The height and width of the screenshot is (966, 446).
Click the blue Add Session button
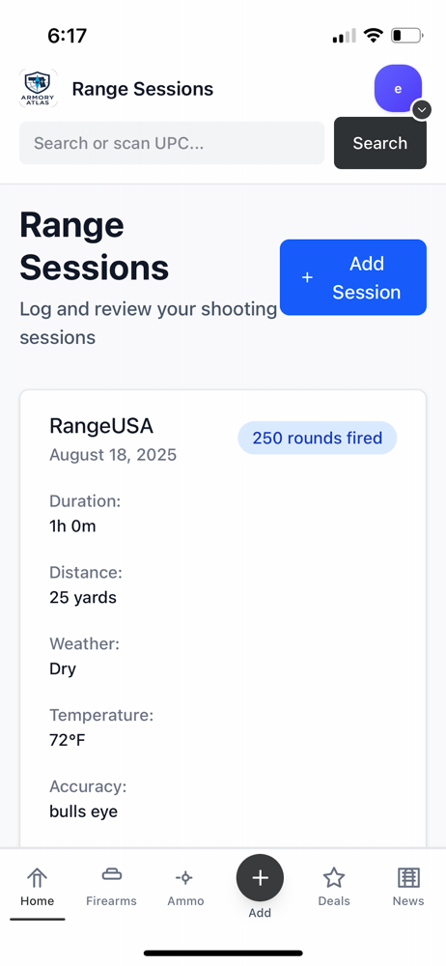pos(353,277)
